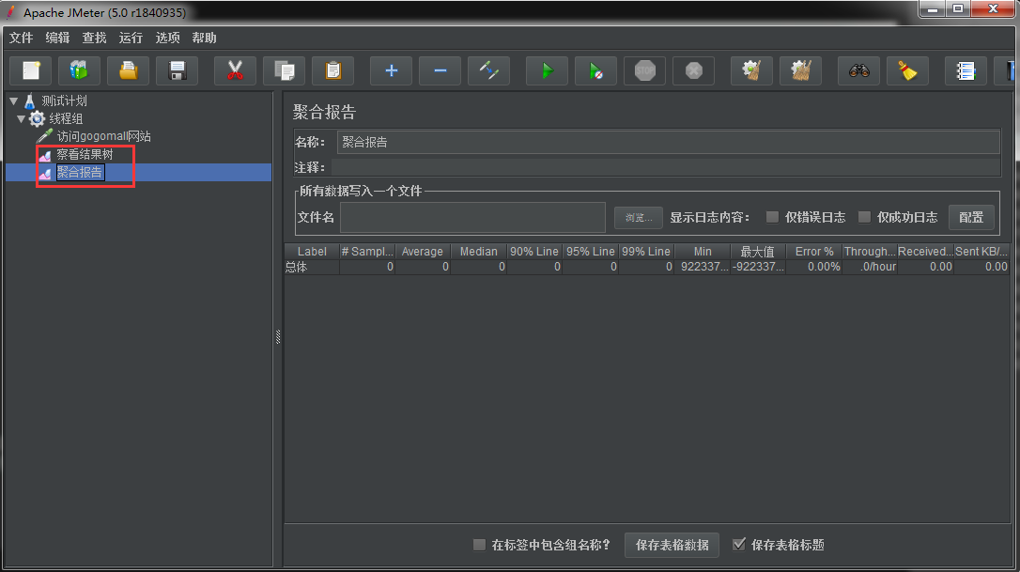Click the Toggle enable/disable icon
The image size is (1020, 572).
[488, 70]
